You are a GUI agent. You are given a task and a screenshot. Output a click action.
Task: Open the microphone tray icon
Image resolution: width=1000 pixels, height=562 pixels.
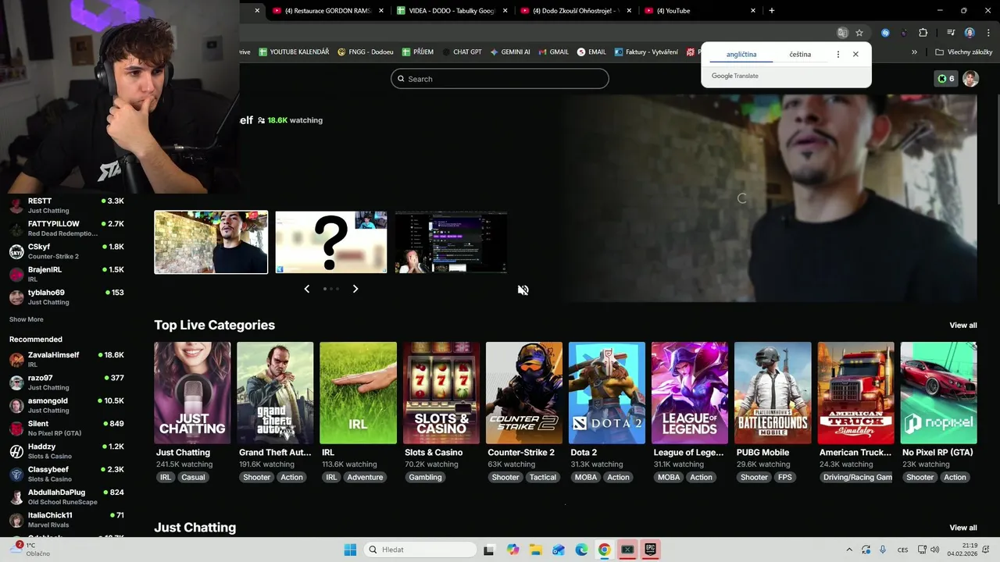point(883,550)
